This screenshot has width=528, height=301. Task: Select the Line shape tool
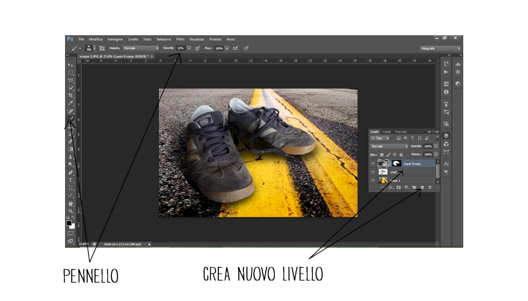(70, 195)
